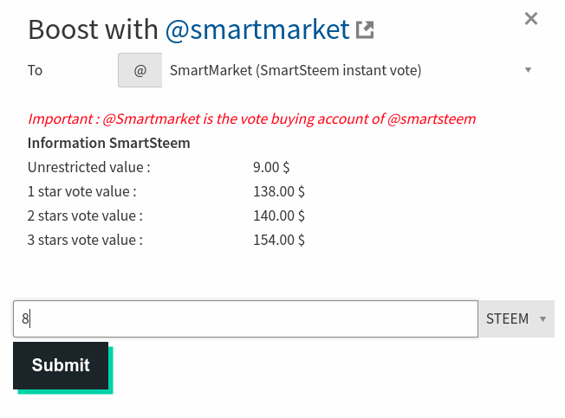The width and height of the screenshot is (565, 418).
Task: Click the 154.00 $ amount
Action: pyautogui.click(x=279, y=240)
